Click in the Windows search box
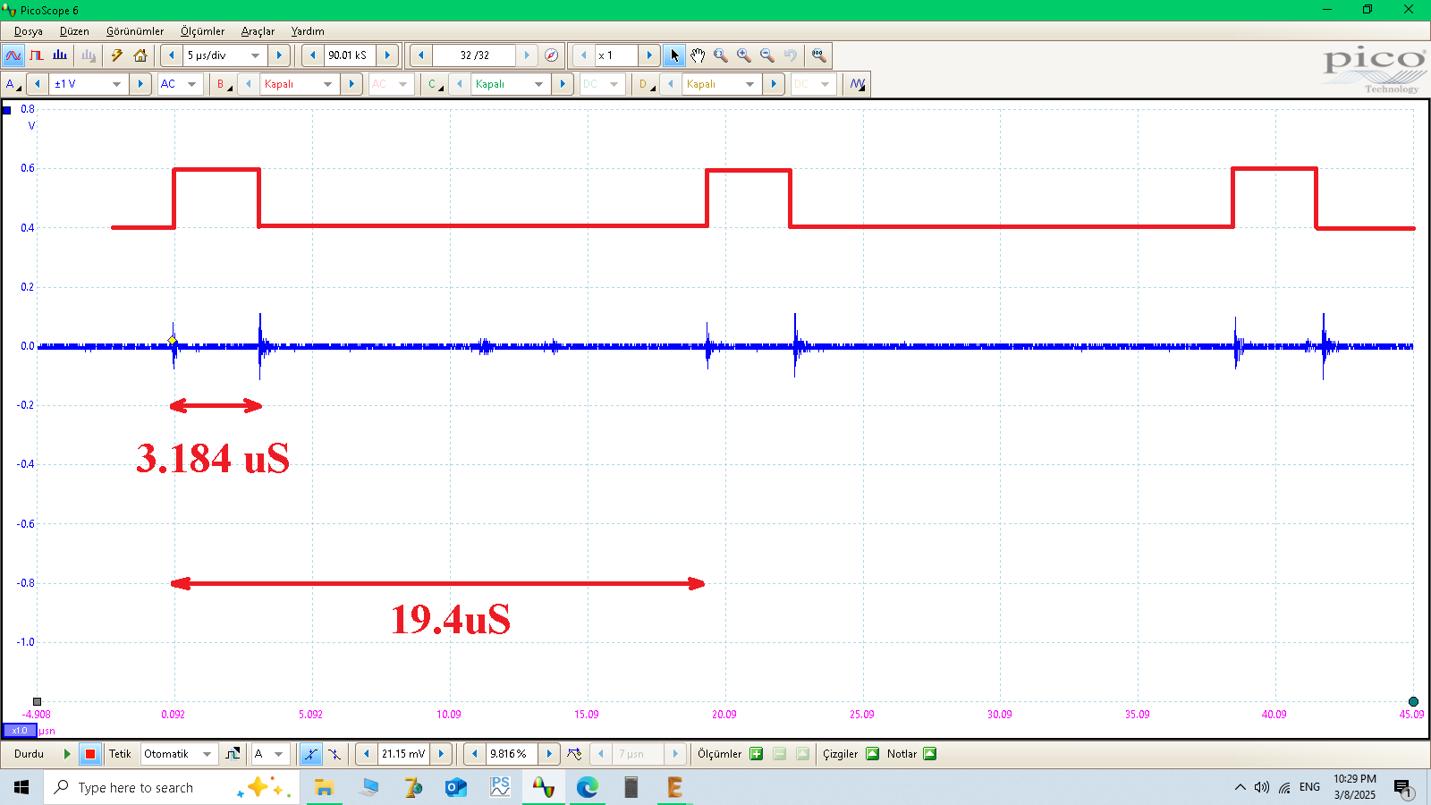 [170, 787]
